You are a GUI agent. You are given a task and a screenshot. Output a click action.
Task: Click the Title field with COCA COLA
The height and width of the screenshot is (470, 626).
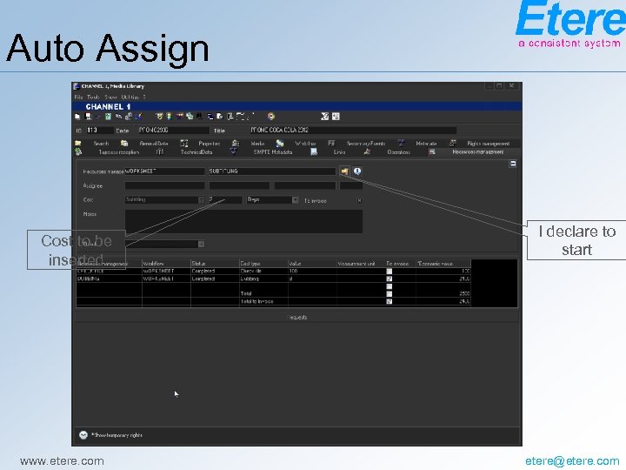coord(353,131)
